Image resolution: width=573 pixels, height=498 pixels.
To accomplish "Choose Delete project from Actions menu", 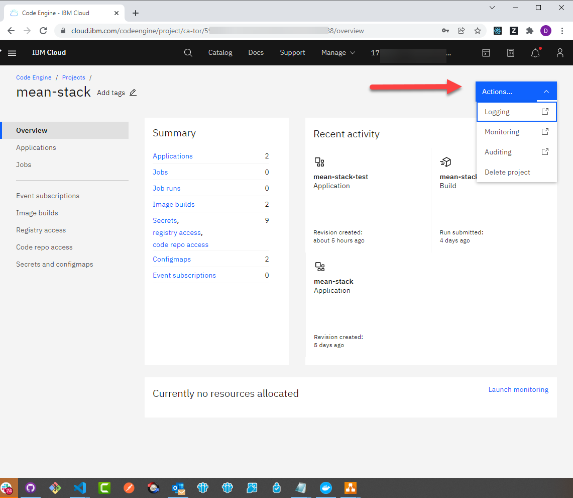I will click(517, 172).
